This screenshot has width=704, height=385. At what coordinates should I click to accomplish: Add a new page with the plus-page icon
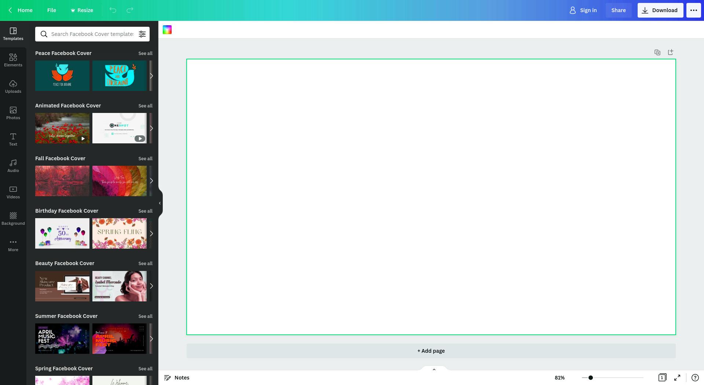pyautogui.click(x=671, y=52)
